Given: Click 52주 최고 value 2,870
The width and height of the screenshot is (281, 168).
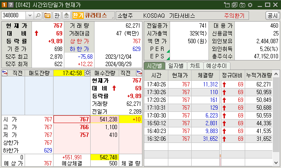Looking at the screenshot, I should pyautogui.click(x=56, y=57).
